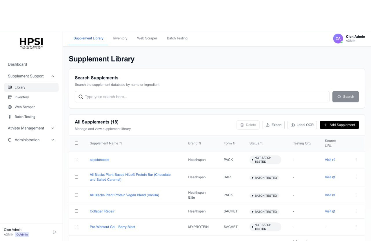Open actions menu for All Blacks Protein Bar
Viewport: 371px width, 241px height.
point(356,177)
